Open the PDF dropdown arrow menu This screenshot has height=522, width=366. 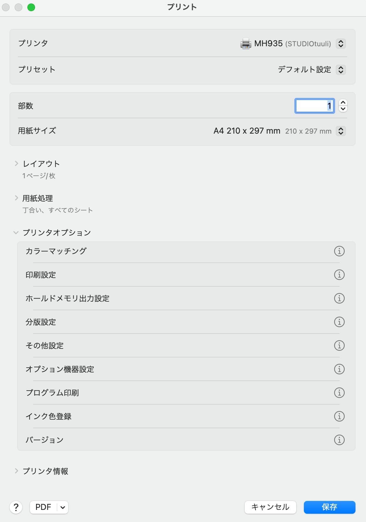(x=63, y=507)
